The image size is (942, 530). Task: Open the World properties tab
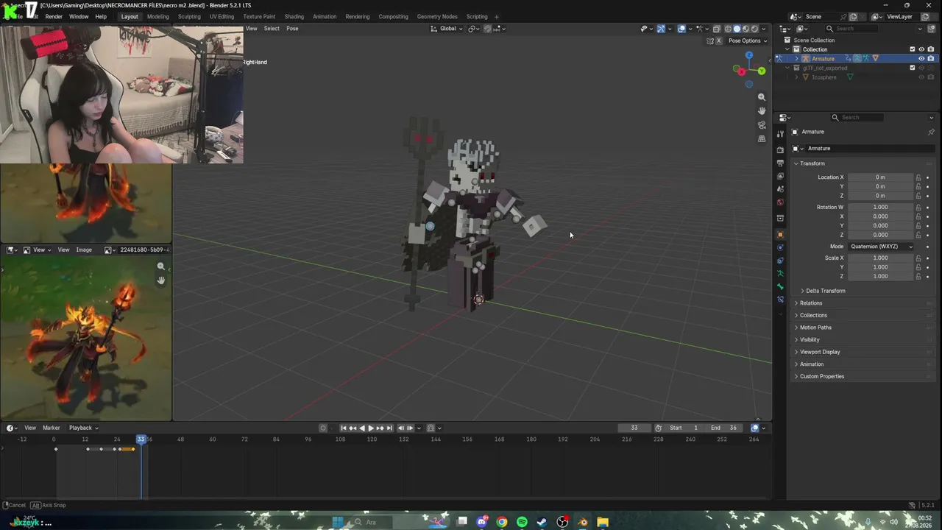pyautogui.click(x=780, y=202)
